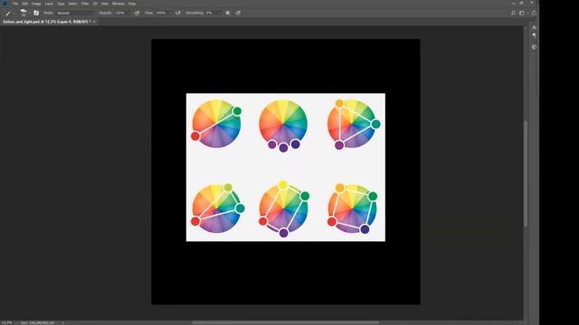The width and height of the screenshot is (579, 325).
Task: Open the workspace switcher icon
Action: point(522,13)
